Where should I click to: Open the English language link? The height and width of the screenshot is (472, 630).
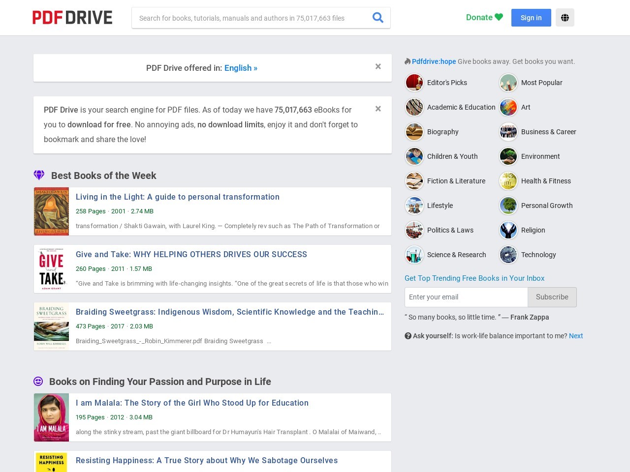coord(241,68)
